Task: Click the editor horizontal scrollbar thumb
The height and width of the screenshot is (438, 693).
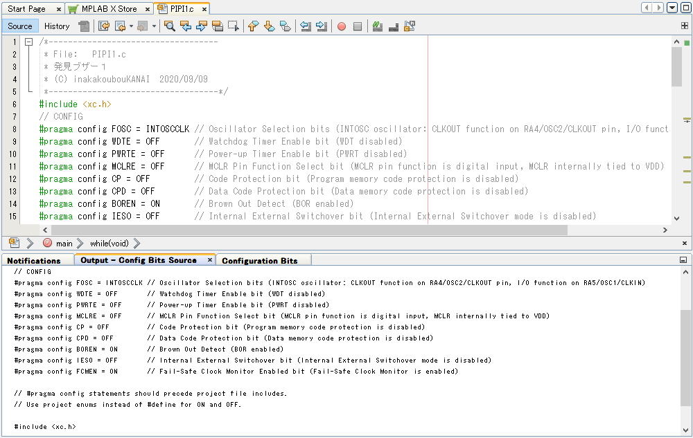Action: click(x=309, y=230)
